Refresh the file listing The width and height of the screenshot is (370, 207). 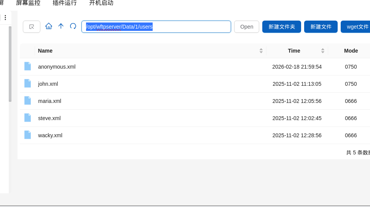[x=73, y=26]
